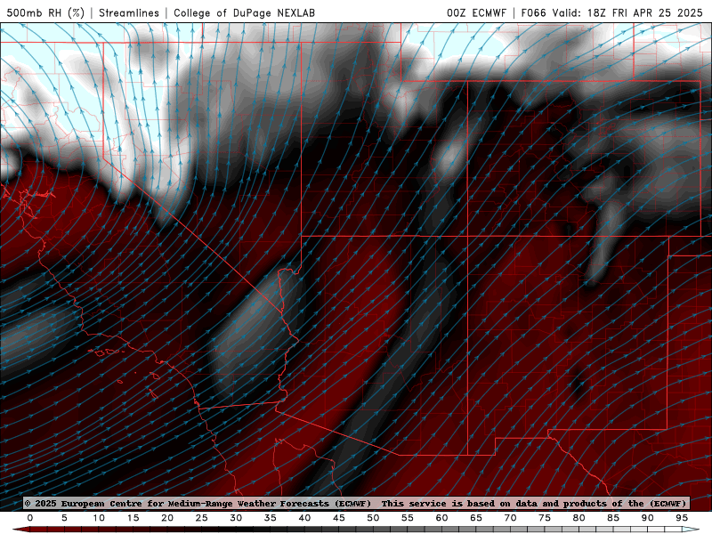Click the "35" colorbar scale label
This screenshot has width=712, height=534.
271,518
